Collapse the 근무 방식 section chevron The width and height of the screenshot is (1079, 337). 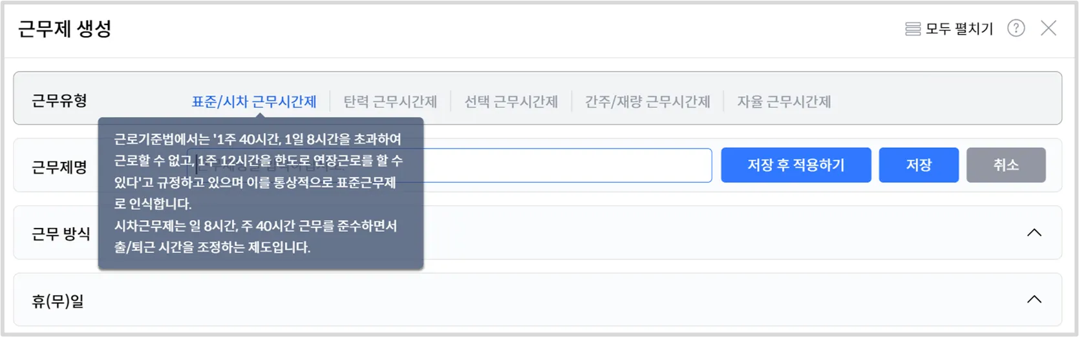coord(1034,232)
